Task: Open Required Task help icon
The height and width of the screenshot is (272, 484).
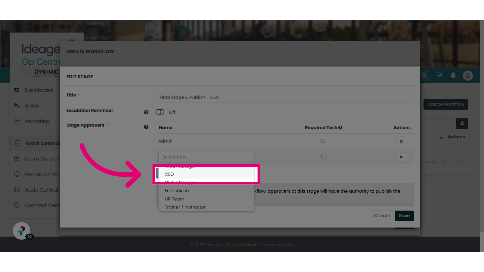Action: tap(340, 128)
